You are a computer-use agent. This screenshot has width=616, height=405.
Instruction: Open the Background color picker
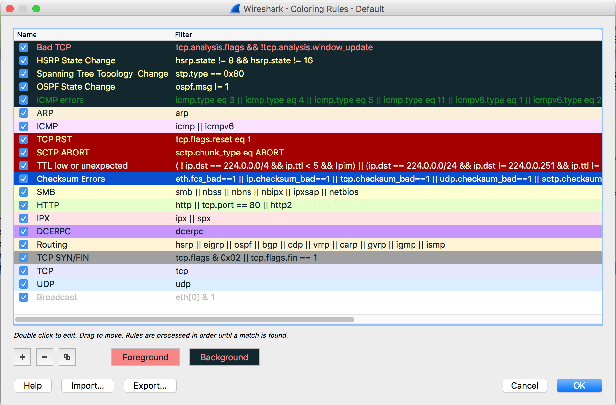click(224, 357)
